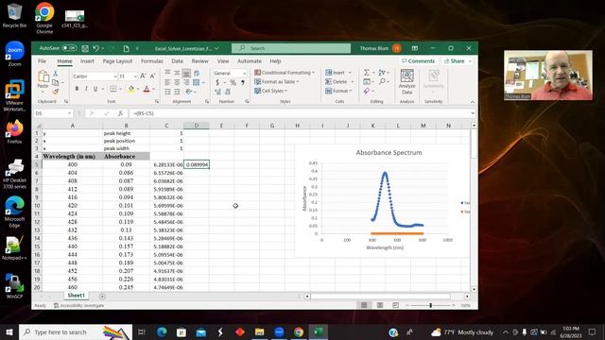Screen dimensions: 605x340
Task: Open the font size 11 dropdown
Action: [135, 76]
